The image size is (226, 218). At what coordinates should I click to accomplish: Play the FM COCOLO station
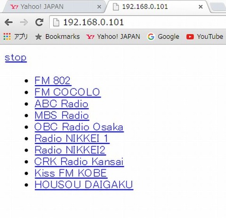coord(68,92)
